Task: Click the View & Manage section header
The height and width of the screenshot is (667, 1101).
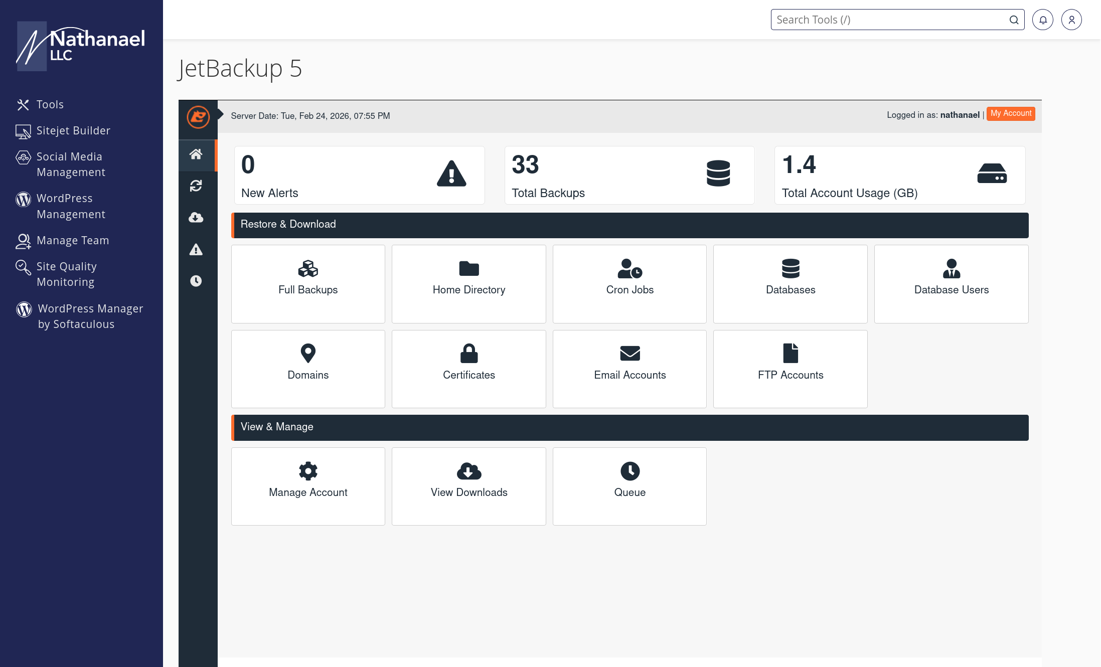Action: coord(630,428)
